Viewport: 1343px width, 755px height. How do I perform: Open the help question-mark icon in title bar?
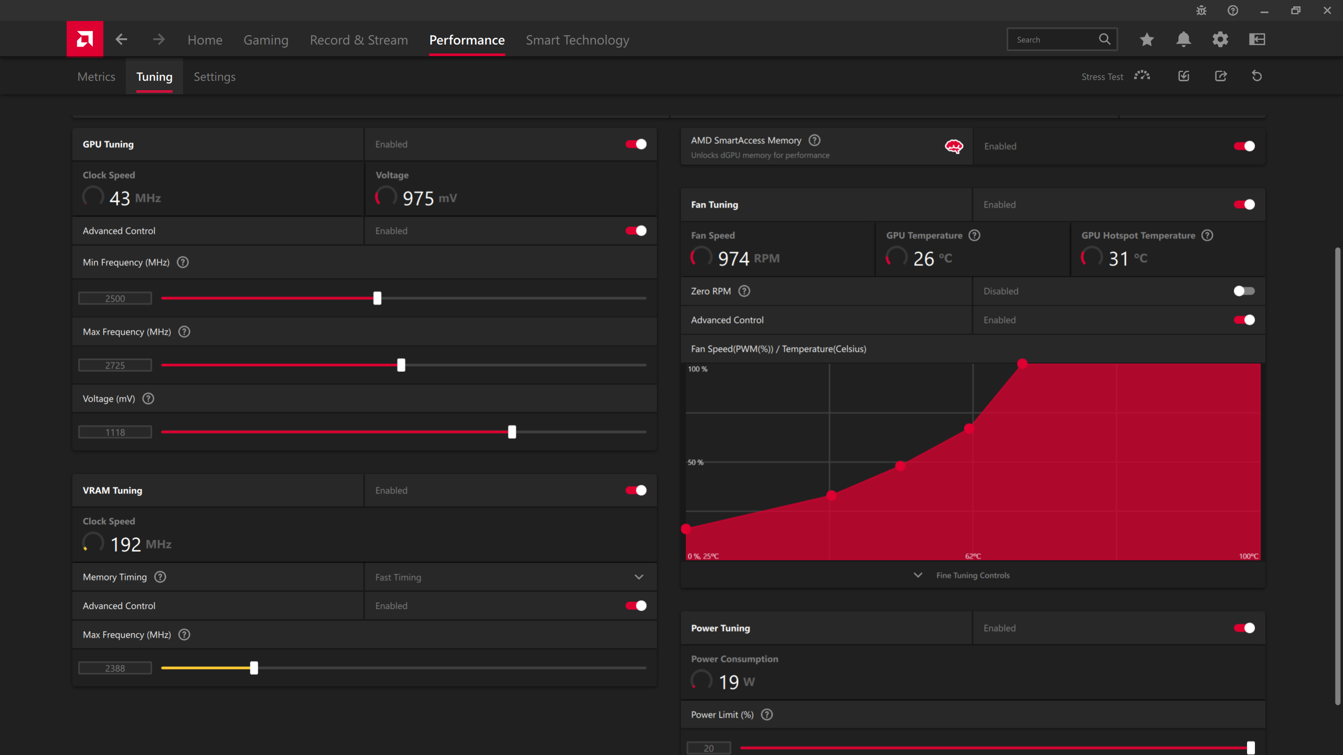[1233, 10]
